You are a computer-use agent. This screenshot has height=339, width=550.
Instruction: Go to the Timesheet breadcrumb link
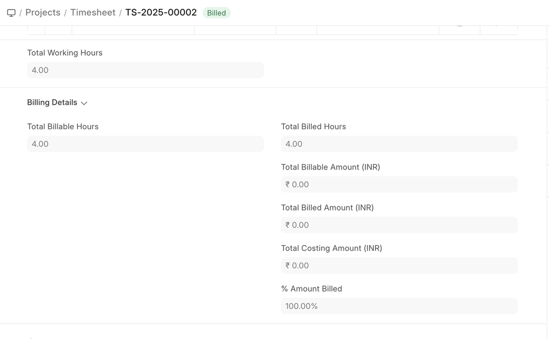coord(93,13)
